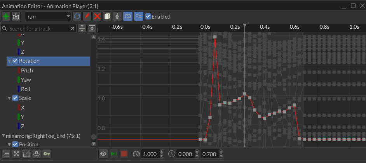Toggle the Rotation track checkbox
The image size is (366, 163).
(x=15, y=61)
